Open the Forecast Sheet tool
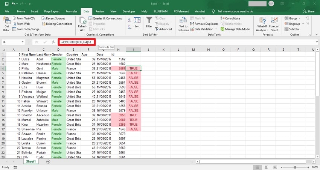This screenshot has width=320, height=170. (x=274, y=24)
